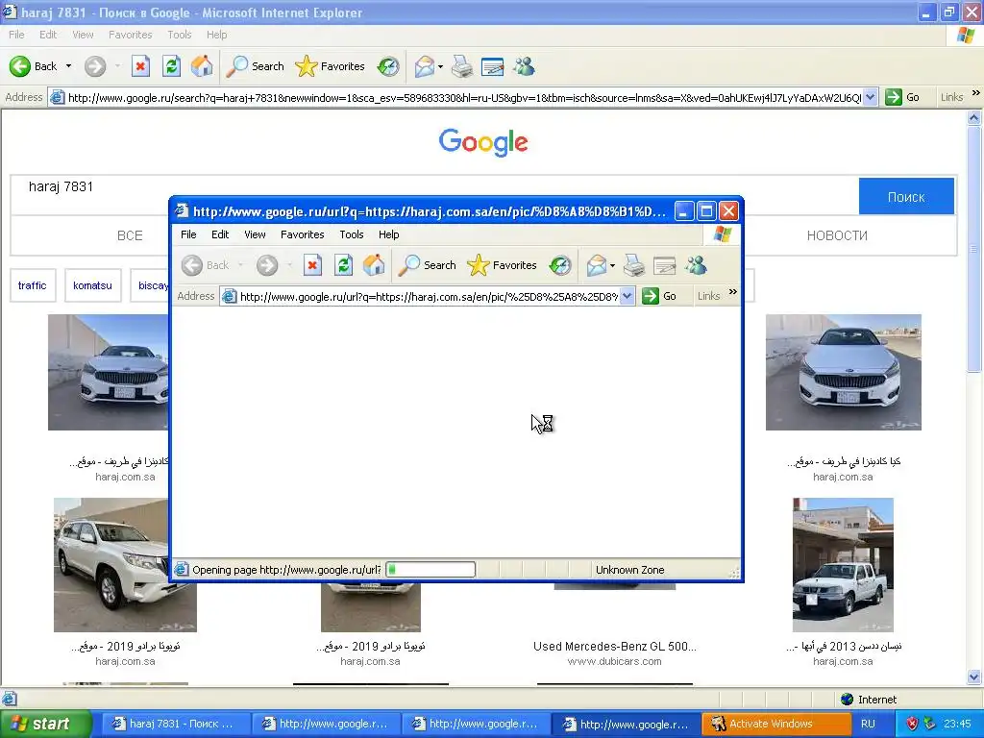Click Home icon in main browser toolbar
The height and width of the screenshot is (738, 984).
202,66
